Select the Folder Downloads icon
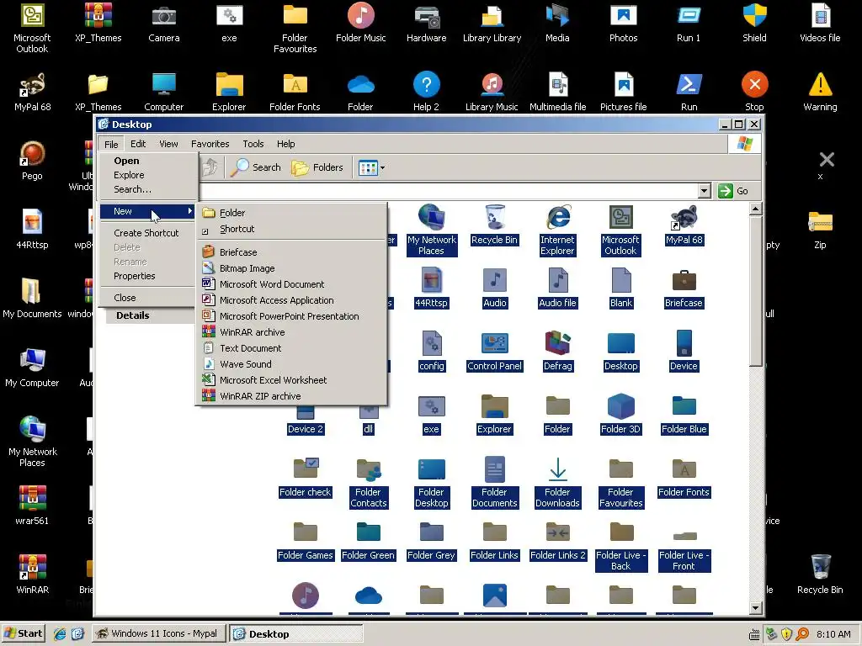The image size is (862, 646). (557, 483)
